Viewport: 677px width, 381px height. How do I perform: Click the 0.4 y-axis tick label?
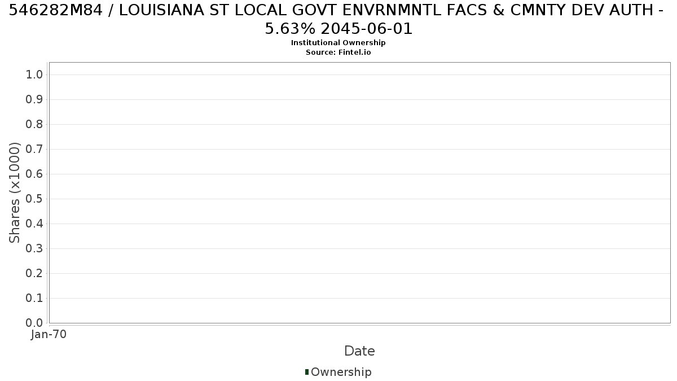point(35,224)
